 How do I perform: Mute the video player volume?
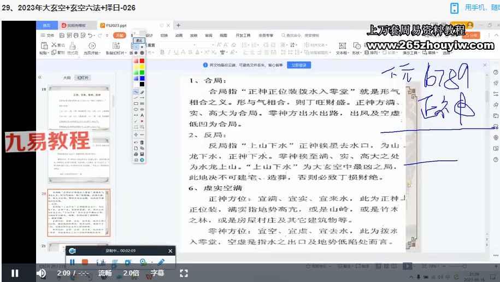tap(41, 273)
